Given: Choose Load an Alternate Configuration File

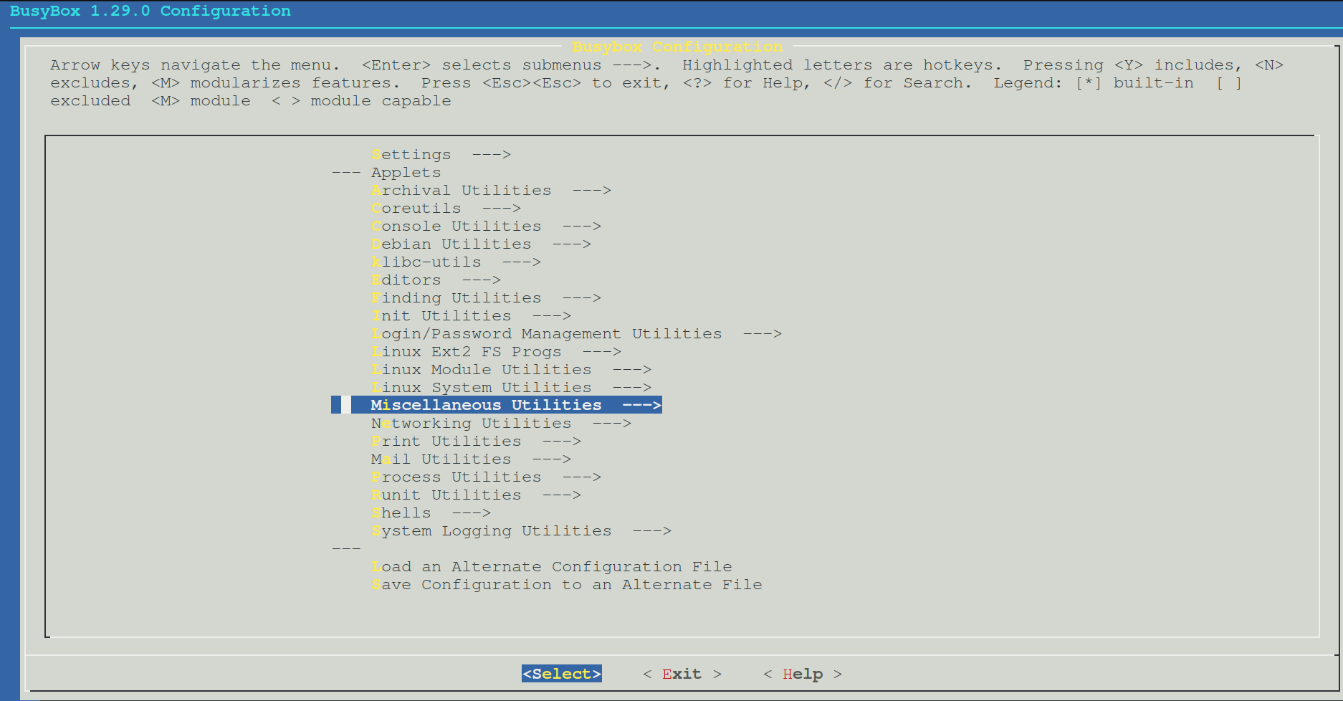Looking at the screenshot, I should (x=551, y=566).
